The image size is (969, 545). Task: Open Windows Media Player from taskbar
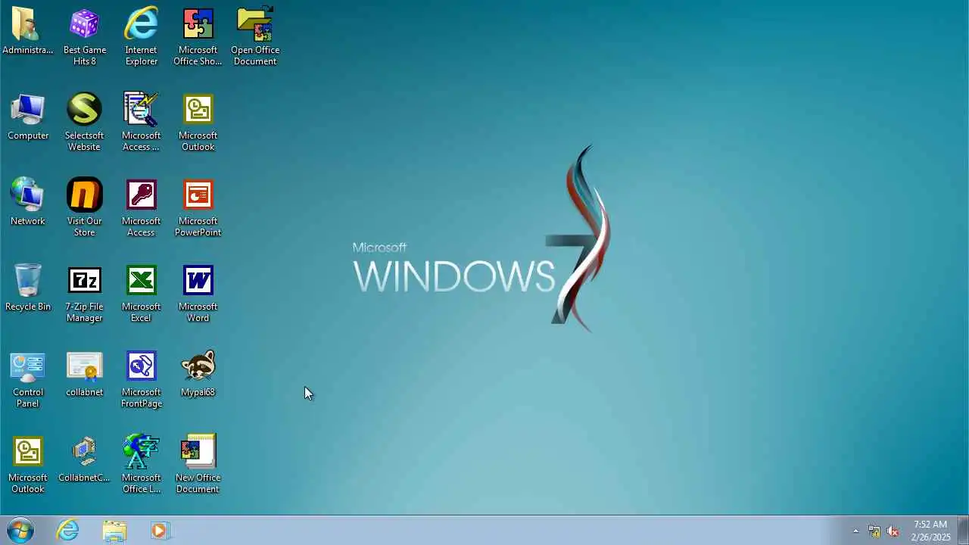(160, 531)
